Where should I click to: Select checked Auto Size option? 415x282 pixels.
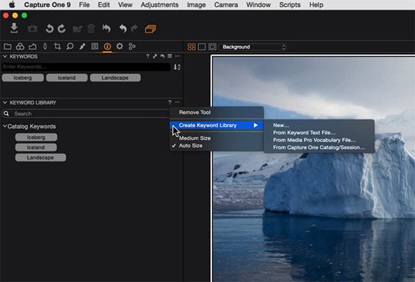[191, 146]
